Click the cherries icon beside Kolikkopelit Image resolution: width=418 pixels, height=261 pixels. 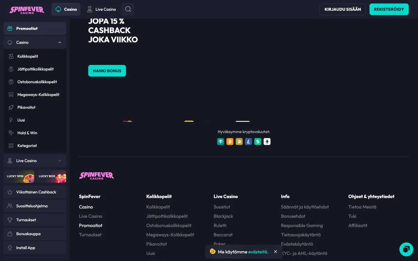coord(11,56)
